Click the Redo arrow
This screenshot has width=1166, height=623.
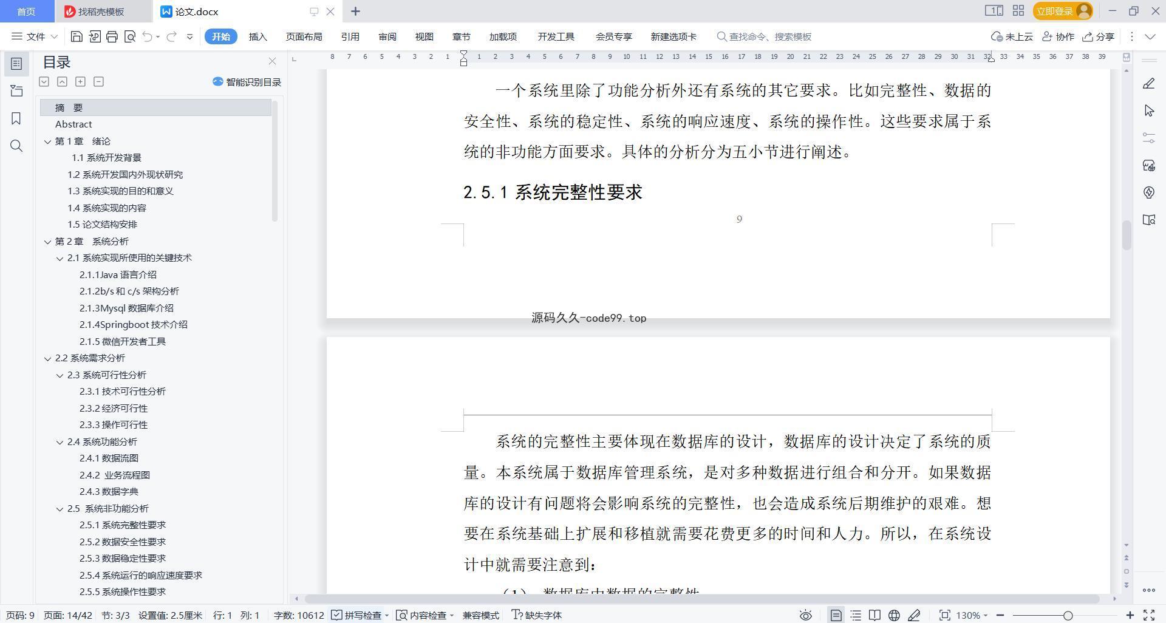[x=171, y=36]
